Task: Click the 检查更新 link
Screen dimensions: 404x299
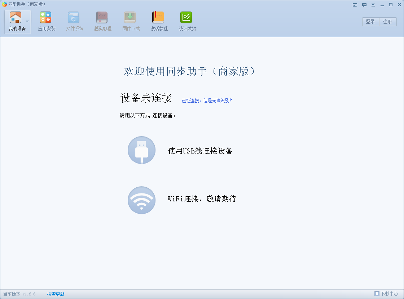Action: coord(56,294)
